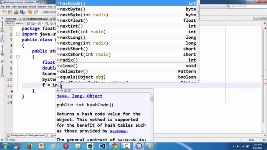
Task: Select nextInt() with no arguments
Action: (x=126, y=26)
